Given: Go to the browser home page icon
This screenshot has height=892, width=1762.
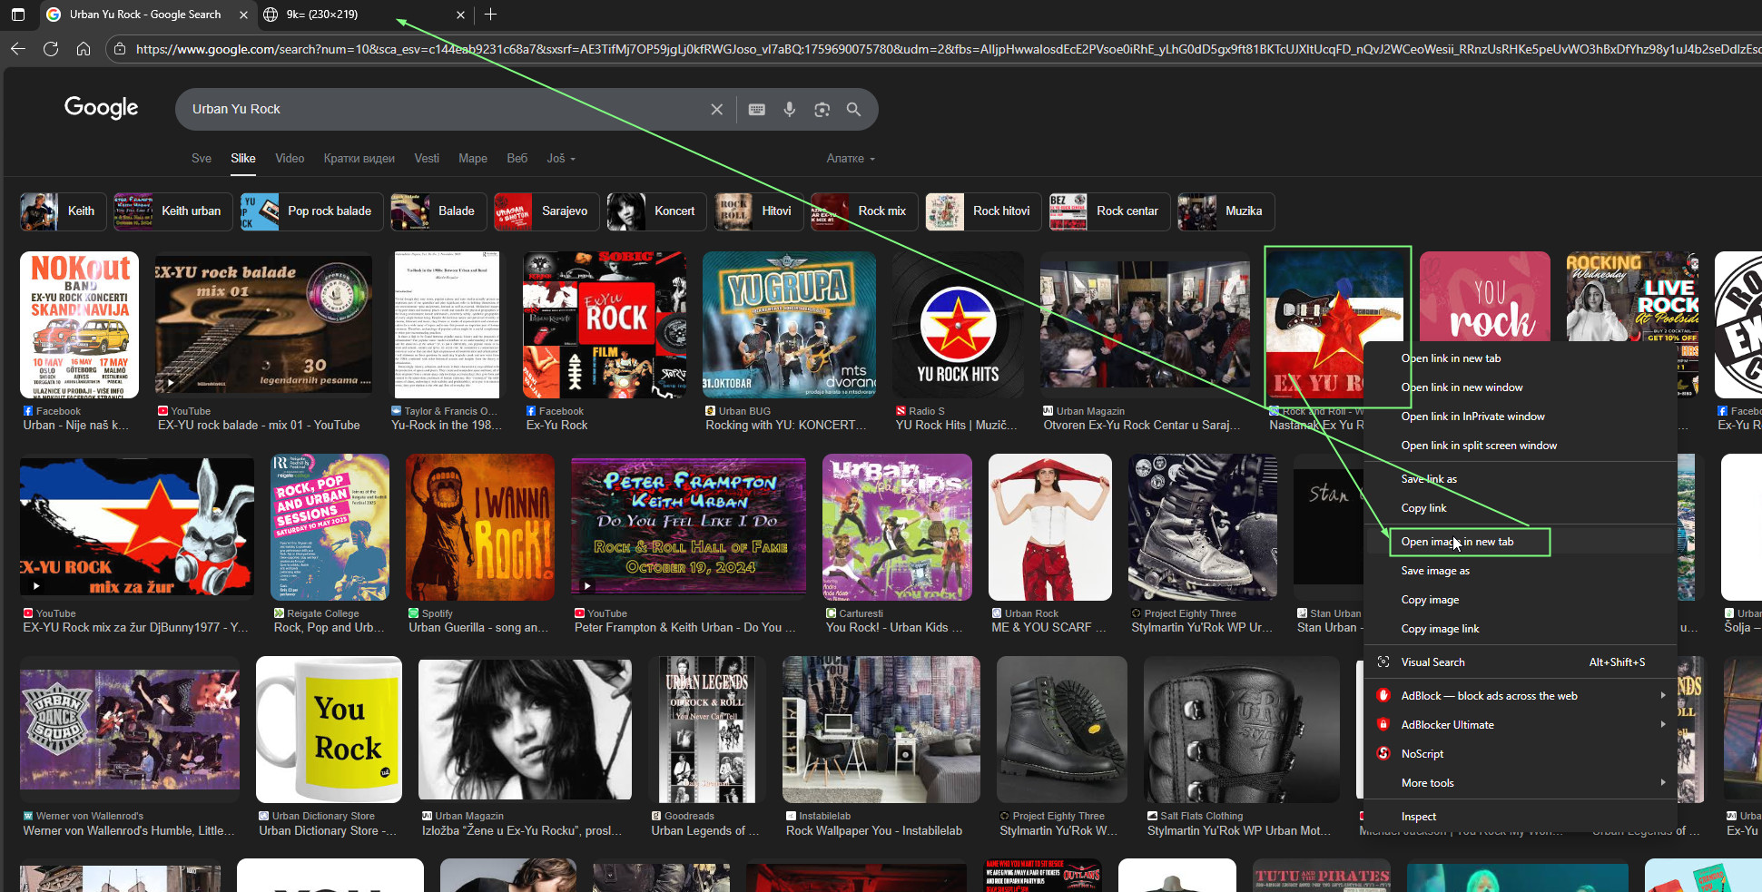Looking at the screenshot, I should click(x=84, y=49).
